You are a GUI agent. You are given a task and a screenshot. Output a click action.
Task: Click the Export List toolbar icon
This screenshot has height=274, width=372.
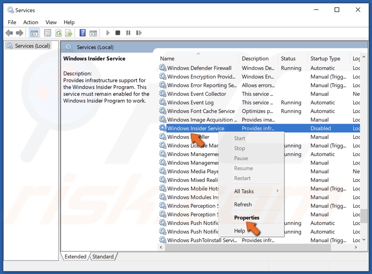coord(69,33)
